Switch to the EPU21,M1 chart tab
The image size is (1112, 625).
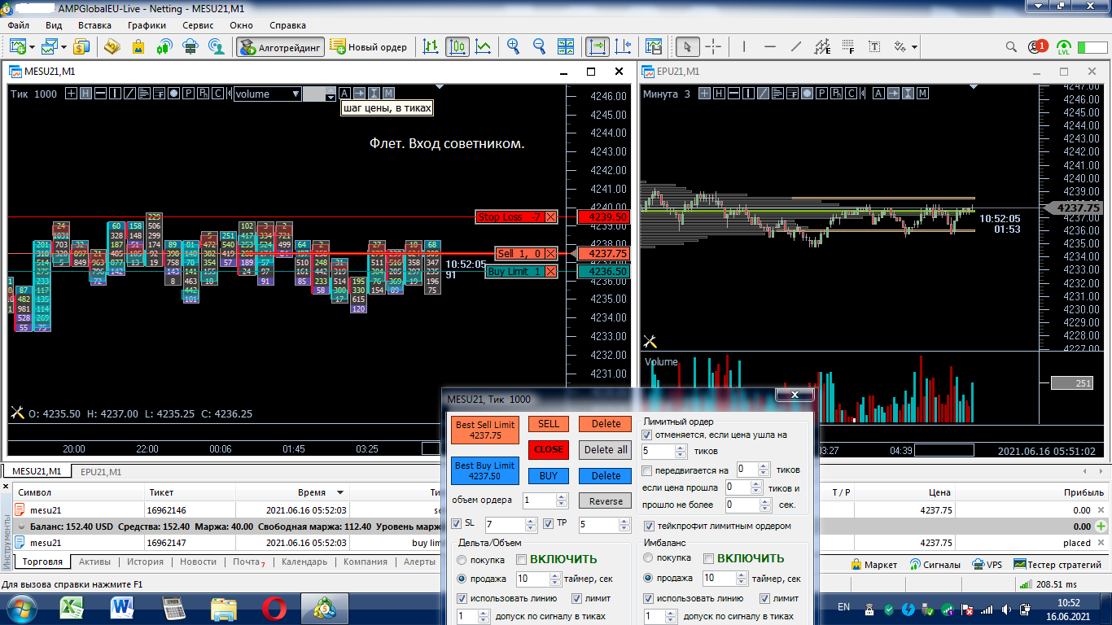(102, 471)
